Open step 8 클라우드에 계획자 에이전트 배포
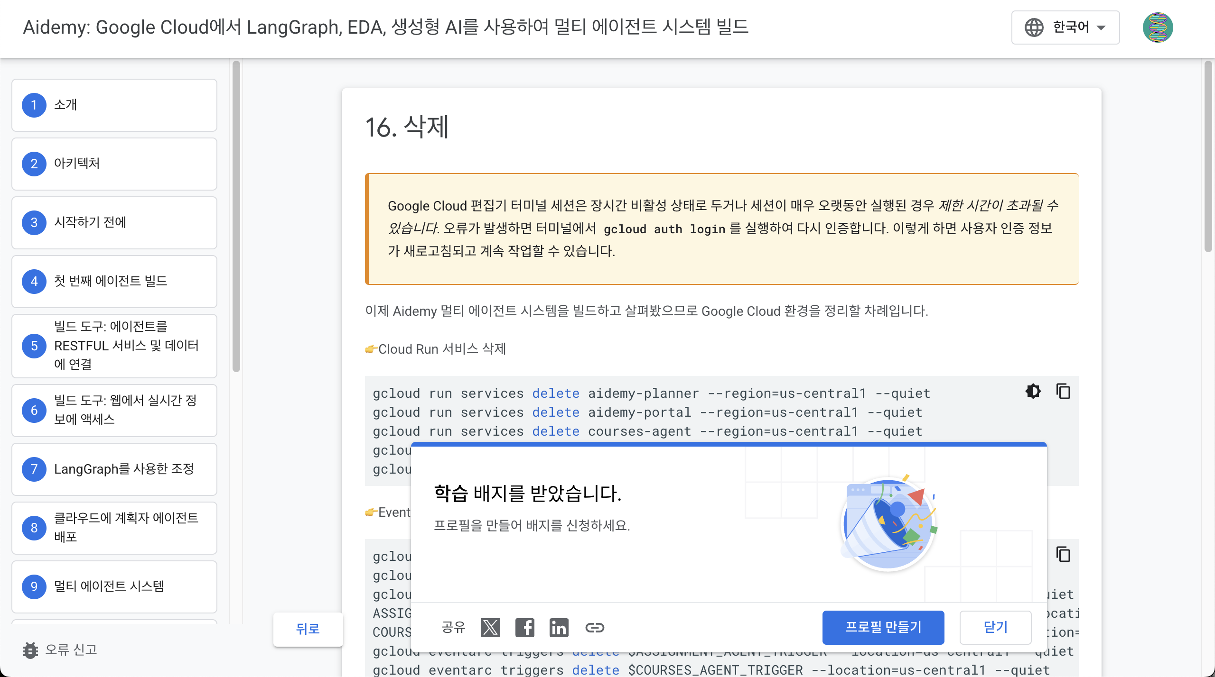The image size is (1215, 677). pos(114,528)
